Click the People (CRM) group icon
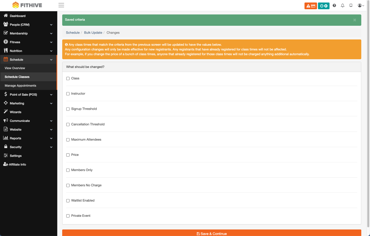This screenshot has height=236, width=370. pyautogui.click(x=6, y=24)
